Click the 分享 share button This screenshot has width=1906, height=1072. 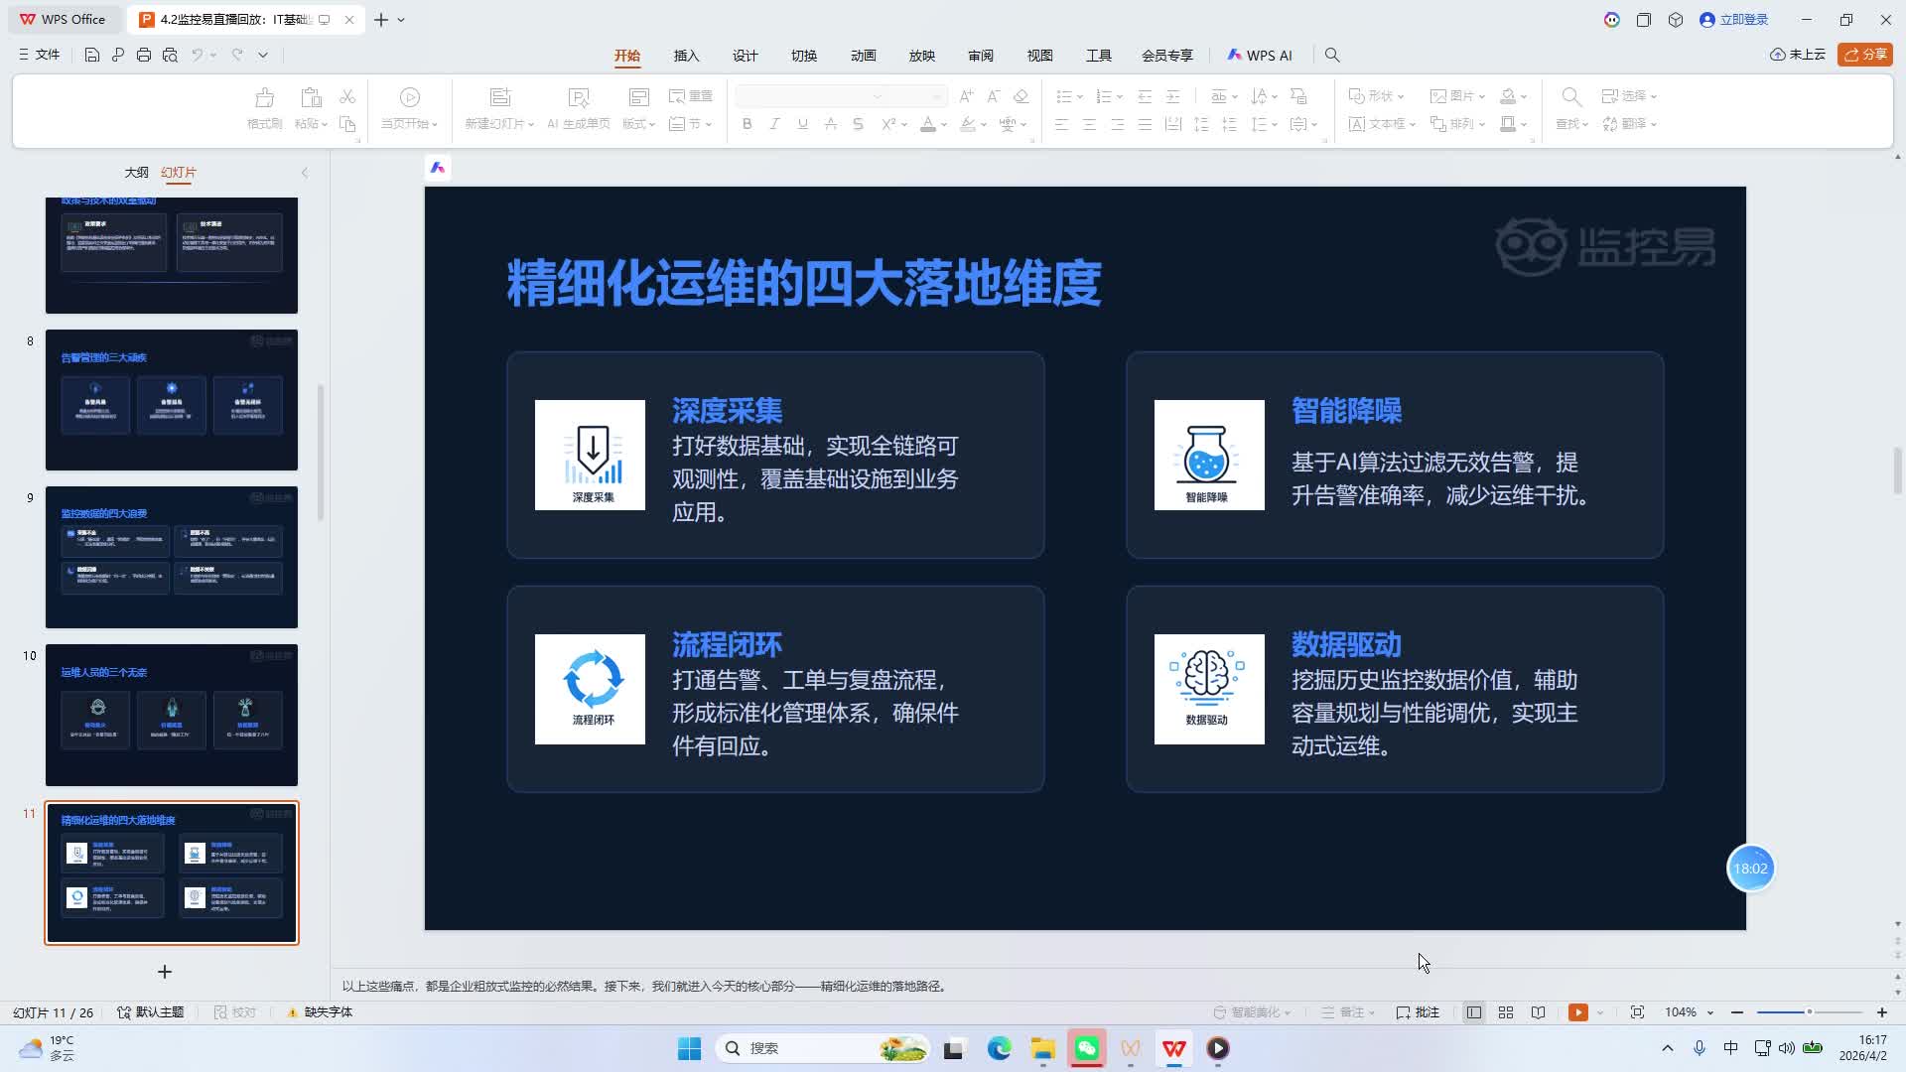click(x=1864, y=55)
